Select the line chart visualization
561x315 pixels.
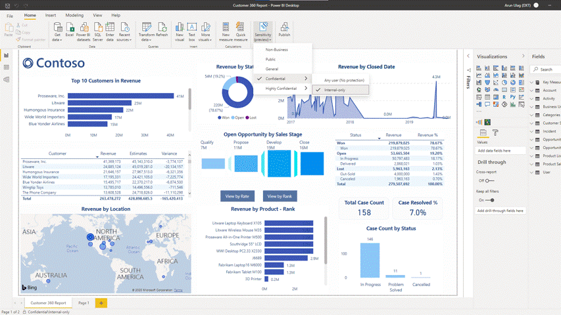[479, 75]
